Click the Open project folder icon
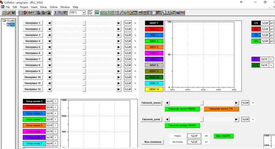 [8, 13]
